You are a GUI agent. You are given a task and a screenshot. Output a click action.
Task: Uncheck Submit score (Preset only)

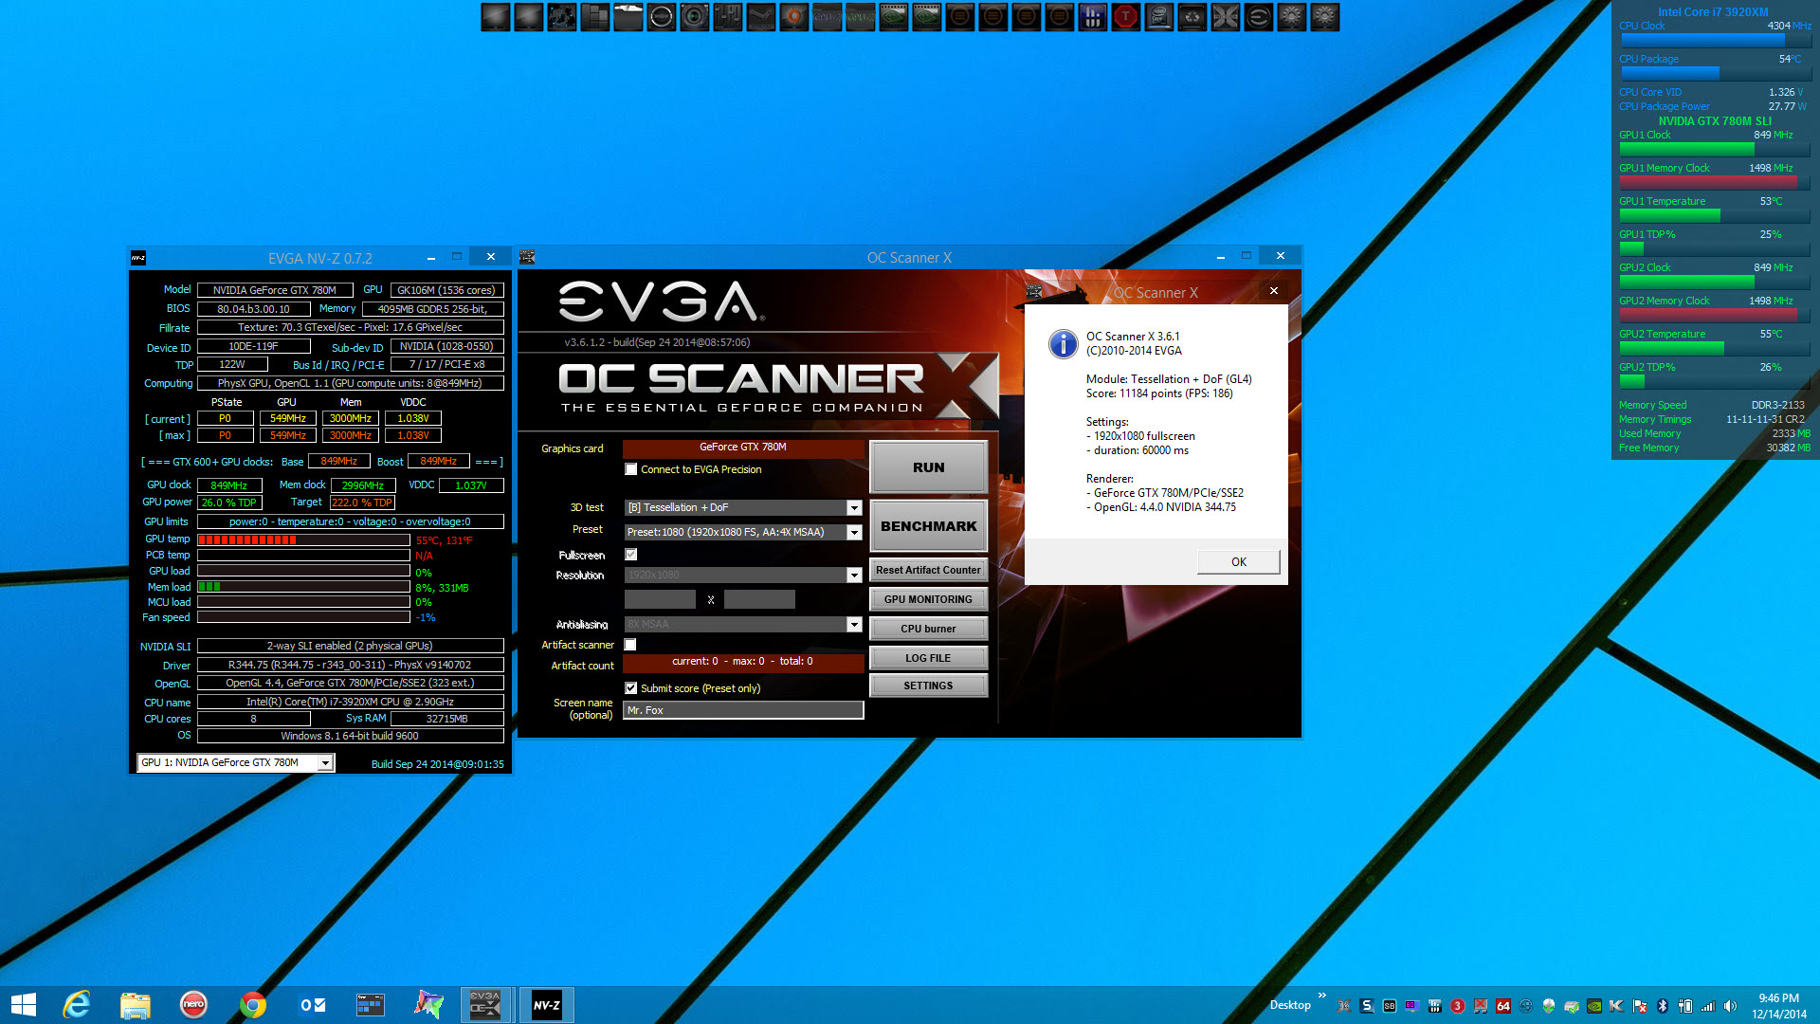coord(631,688)
